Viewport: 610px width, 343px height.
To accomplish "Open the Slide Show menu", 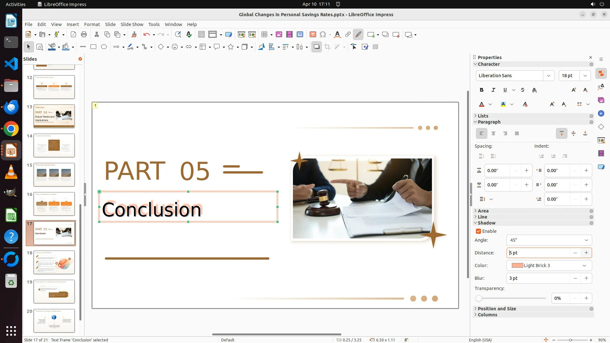I will [132, 24].
